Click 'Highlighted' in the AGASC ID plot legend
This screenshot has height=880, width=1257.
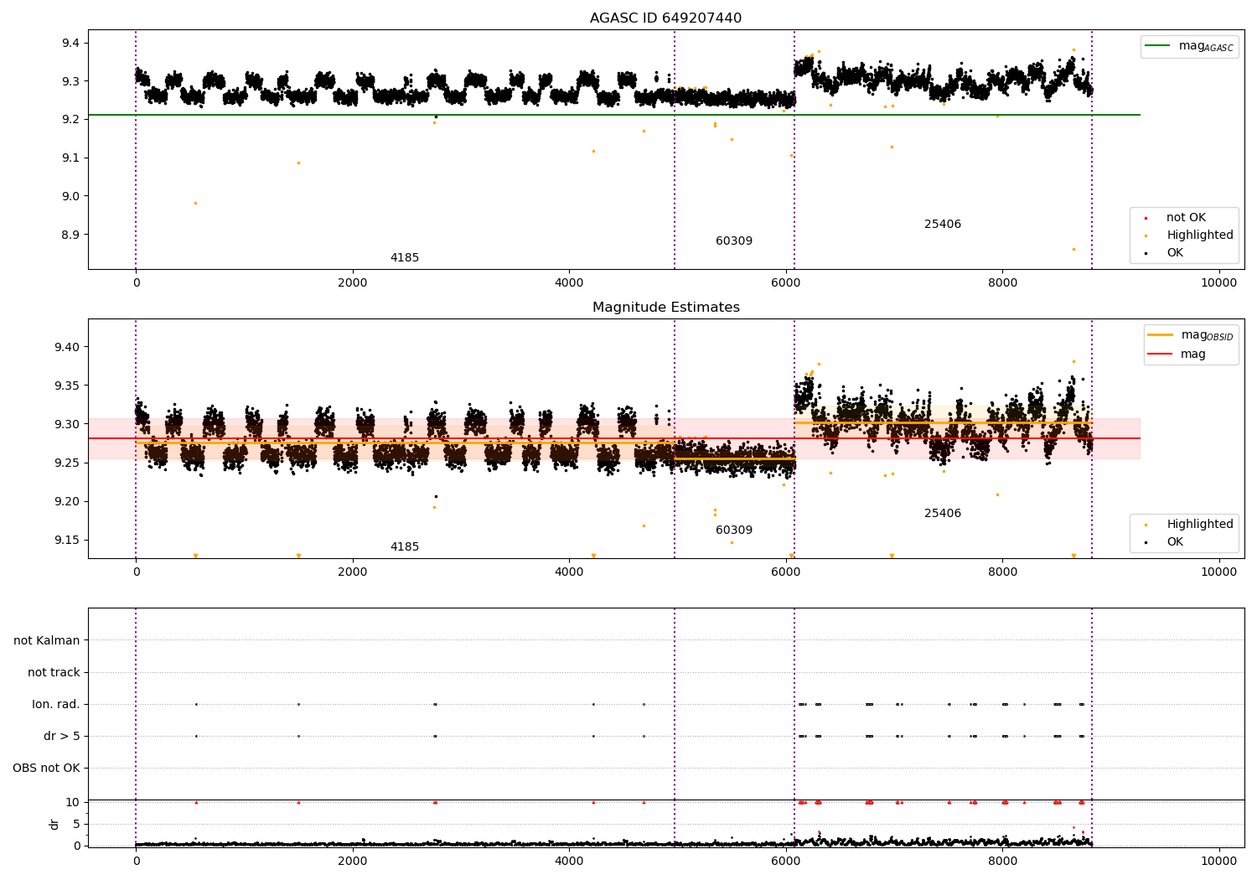1200,236
